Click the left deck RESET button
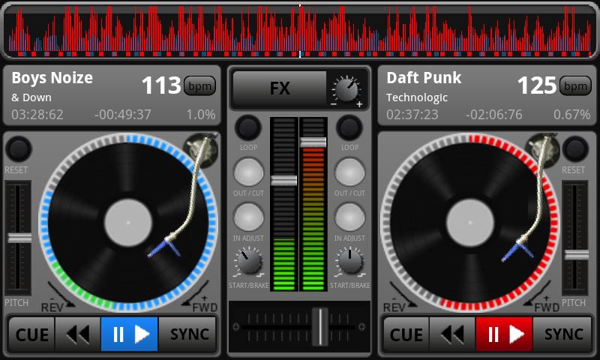 point(18,148)
